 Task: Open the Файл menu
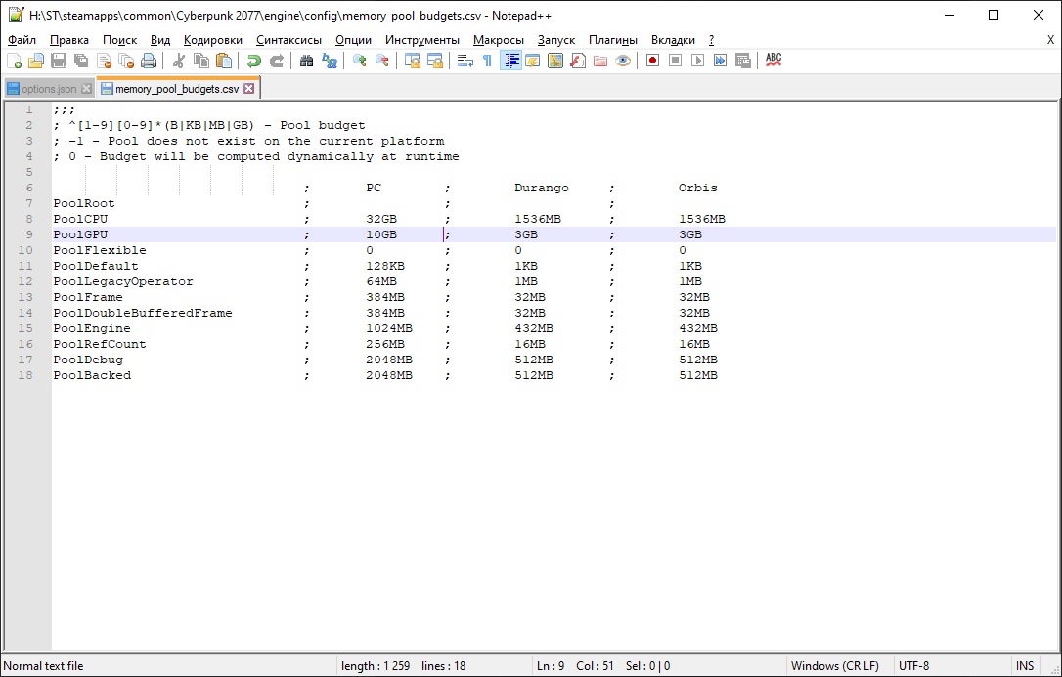click(x=22, y=40)
